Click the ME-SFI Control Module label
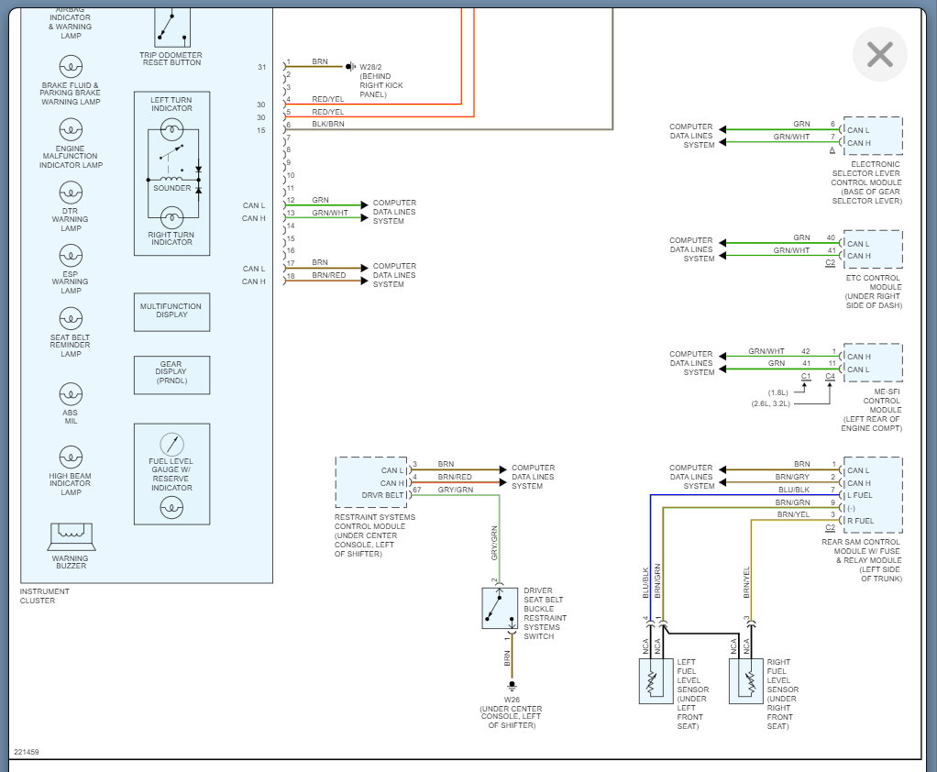Image resolution: width=937 pixels, height=772 pixels. pyautogui.click(x=872, y=410)
